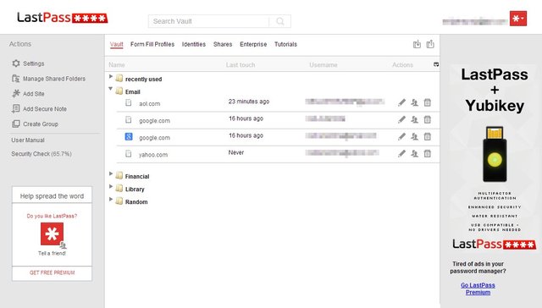Screen dimensions: 542x308
Task: Click the LastPass logo at top
Action: [63, 18]
